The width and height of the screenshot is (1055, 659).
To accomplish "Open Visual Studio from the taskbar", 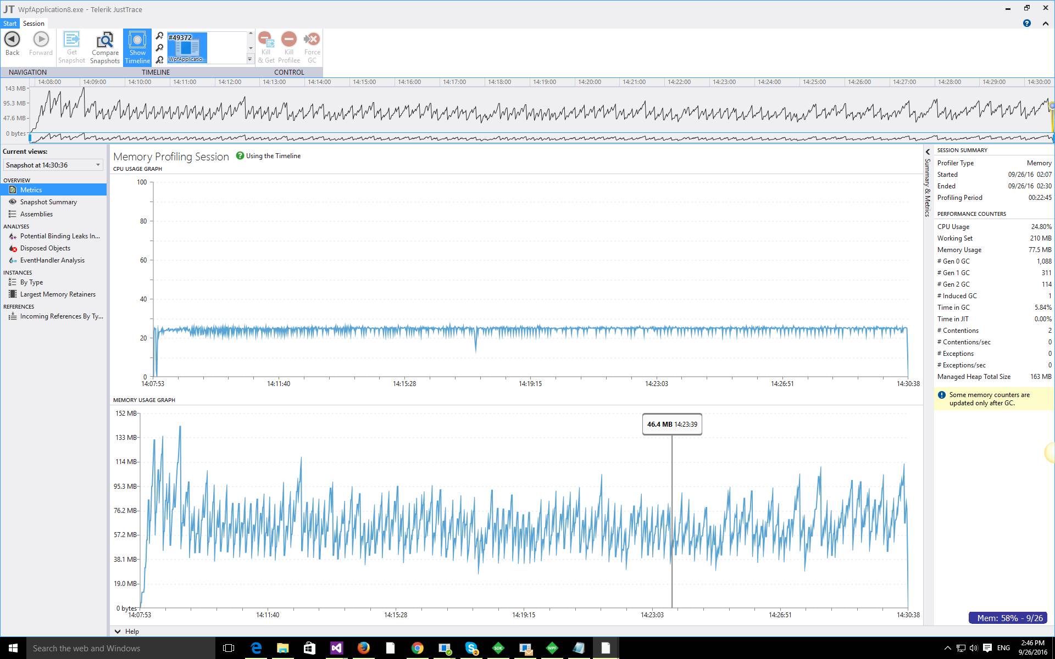I will [x=336, y=648].
